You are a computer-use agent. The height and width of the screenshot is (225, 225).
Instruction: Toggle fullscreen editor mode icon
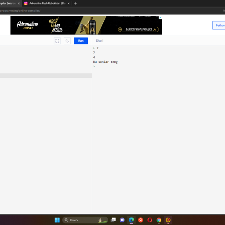[x=57, y=41]
